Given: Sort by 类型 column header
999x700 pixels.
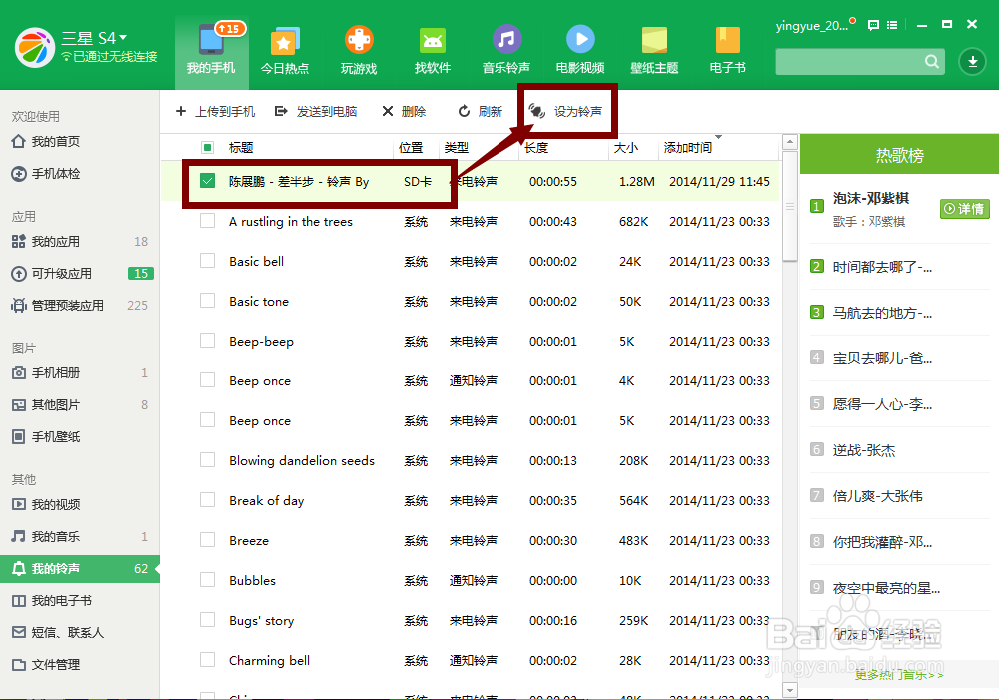Looking at the screenshot, I should pos(457,148).
